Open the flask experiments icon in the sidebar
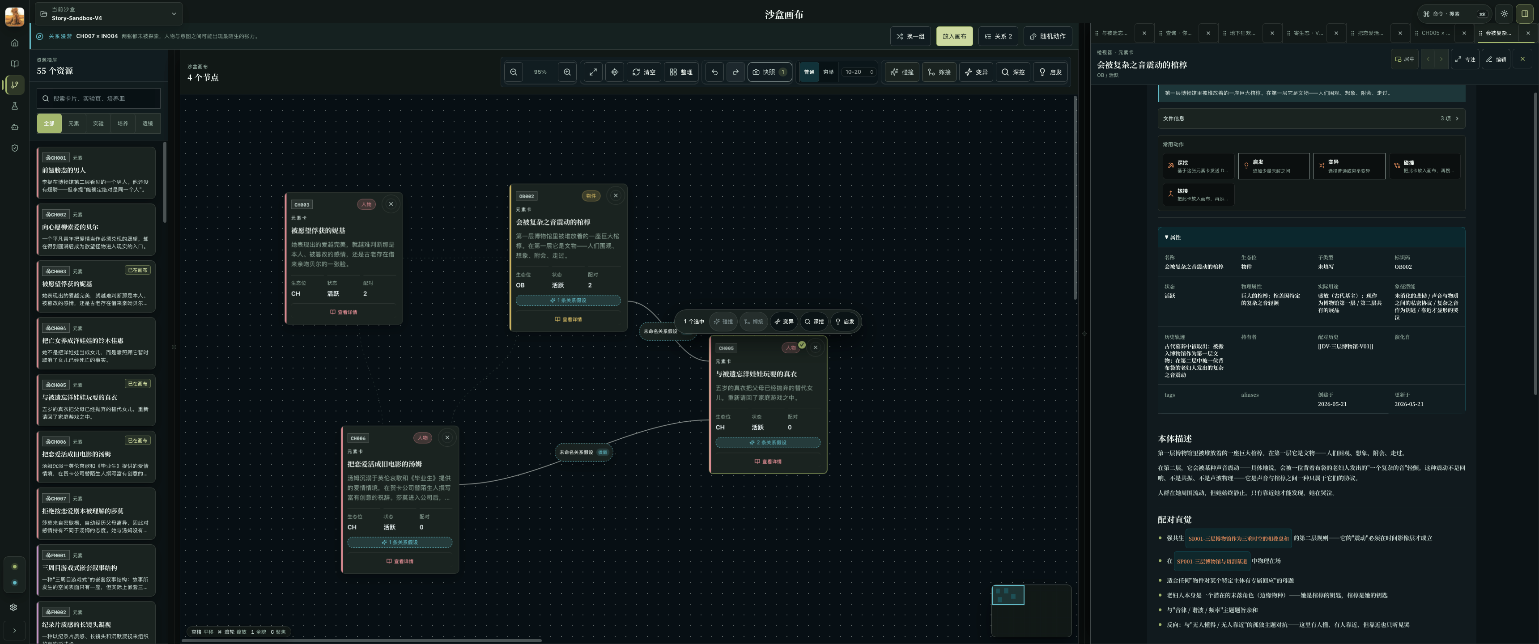This screenshot has height=644, width=1539. [x=15, y=106]
